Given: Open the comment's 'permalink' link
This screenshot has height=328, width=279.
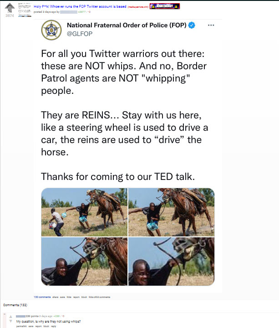Looking at the screenshot, I should click(21, 326).
